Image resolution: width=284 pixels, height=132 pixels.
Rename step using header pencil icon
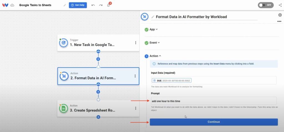tap(153, 17)
